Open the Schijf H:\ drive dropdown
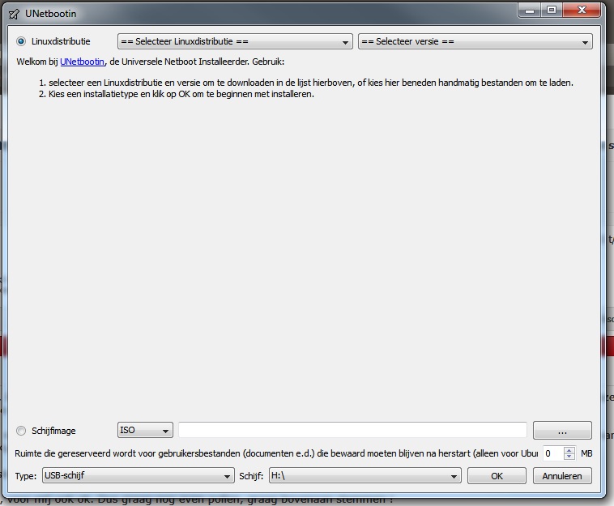 [x=365, y=475]
